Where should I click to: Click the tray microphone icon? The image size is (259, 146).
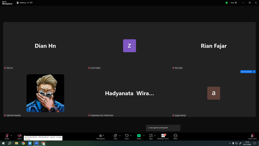[233, 143]
